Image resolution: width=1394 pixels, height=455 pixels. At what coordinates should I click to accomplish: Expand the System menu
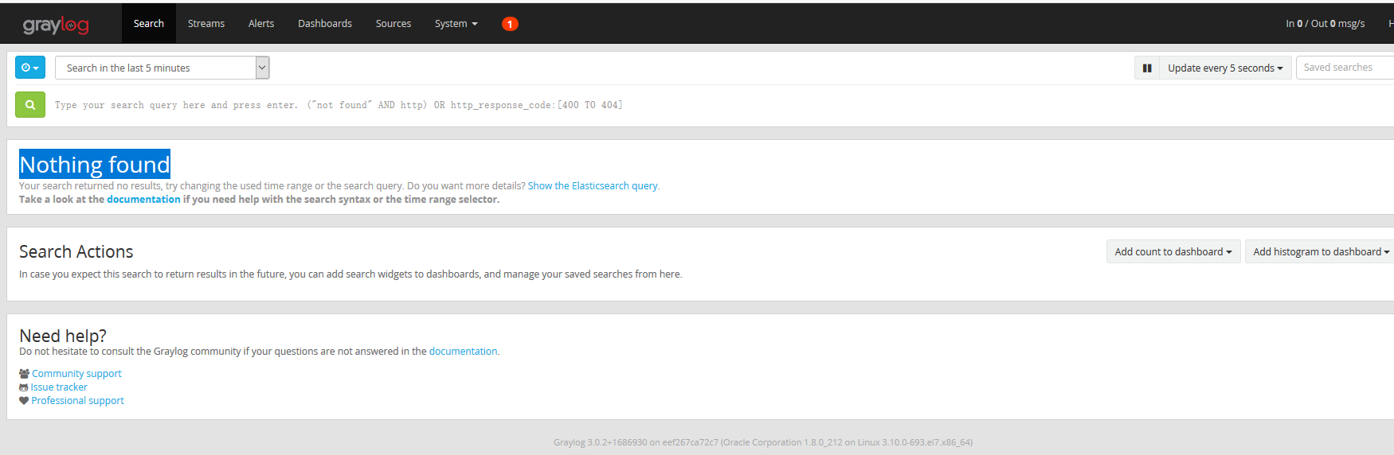point(456,23)
